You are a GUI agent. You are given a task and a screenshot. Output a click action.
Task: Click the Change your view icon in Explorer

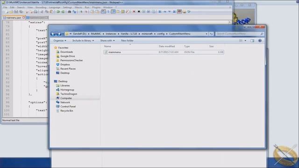[x=241, y=41]
